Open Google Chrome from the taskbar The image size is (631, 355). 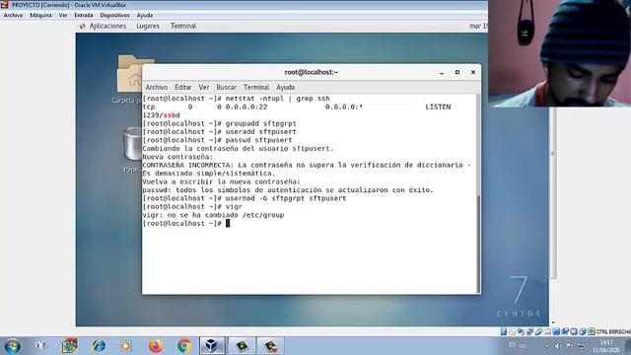184,346
